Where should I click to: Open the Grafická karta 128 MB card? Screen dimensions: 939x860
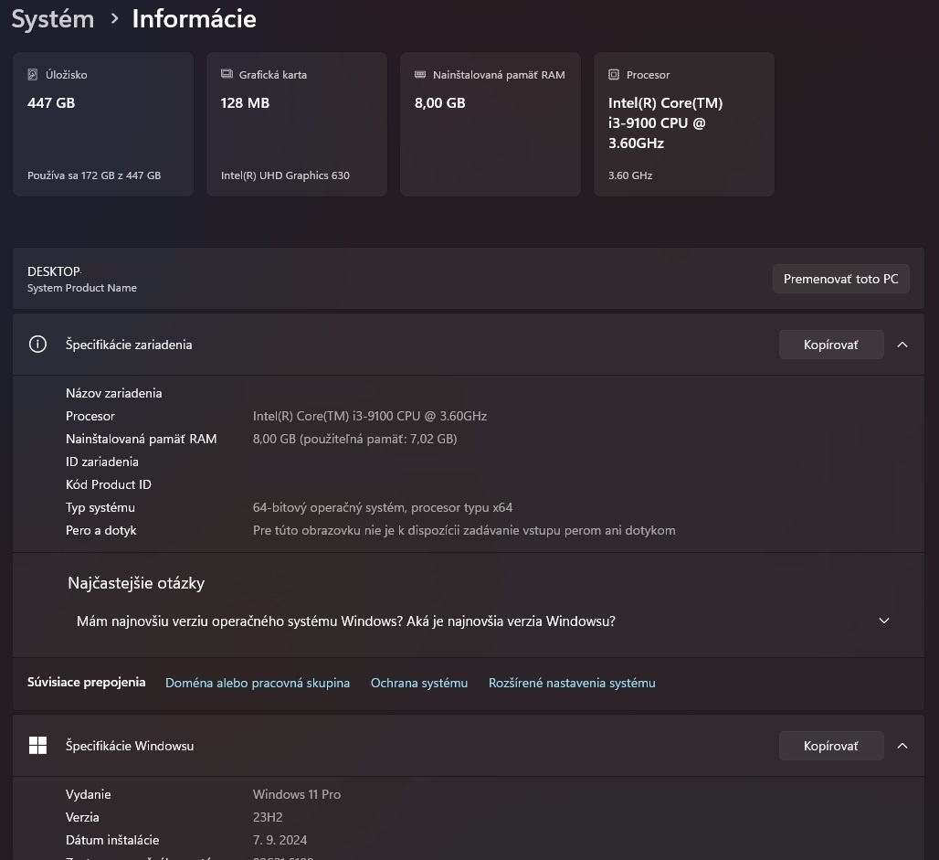297,124
